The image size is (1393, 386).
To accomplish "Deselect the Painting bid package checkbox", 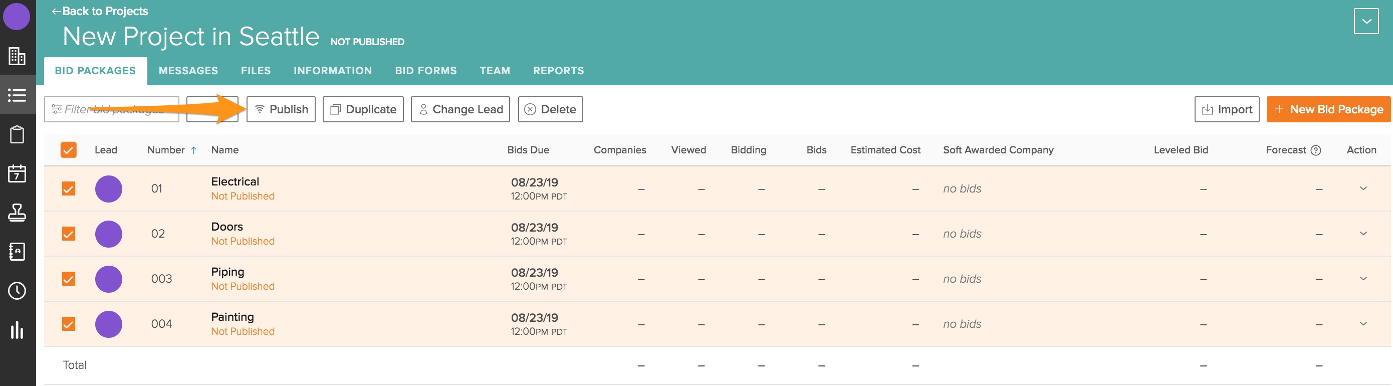I will tap(68, 324).
